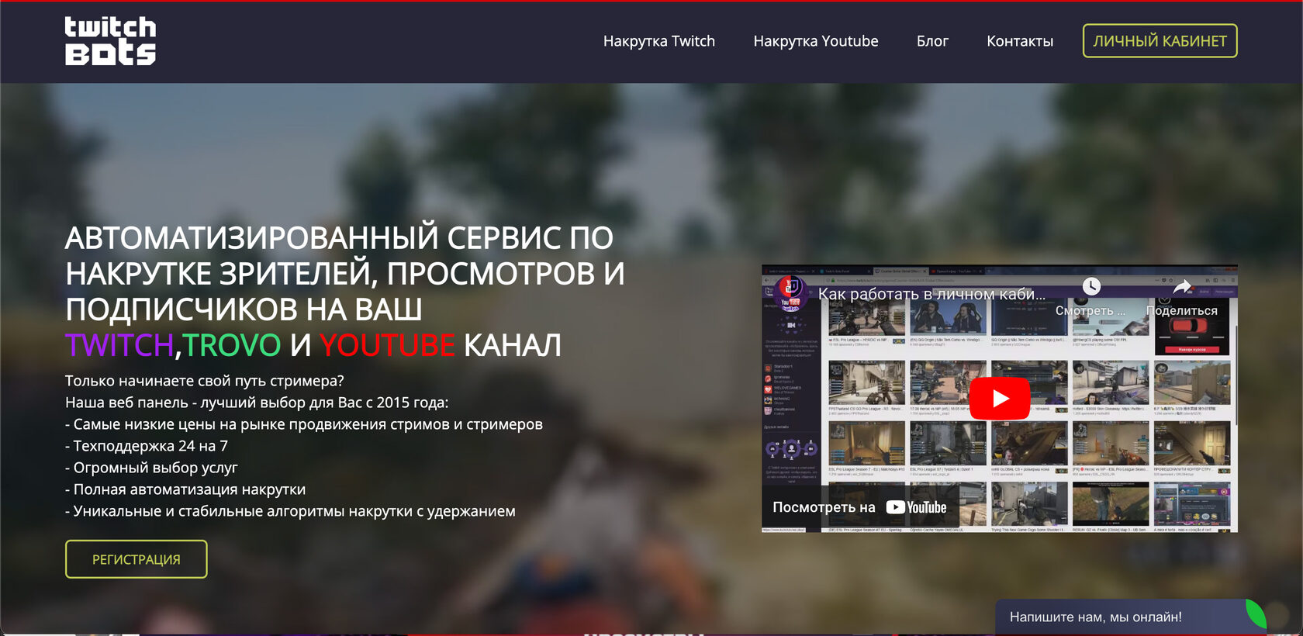Click the channel avatar on the video

[x=792, y=292]
